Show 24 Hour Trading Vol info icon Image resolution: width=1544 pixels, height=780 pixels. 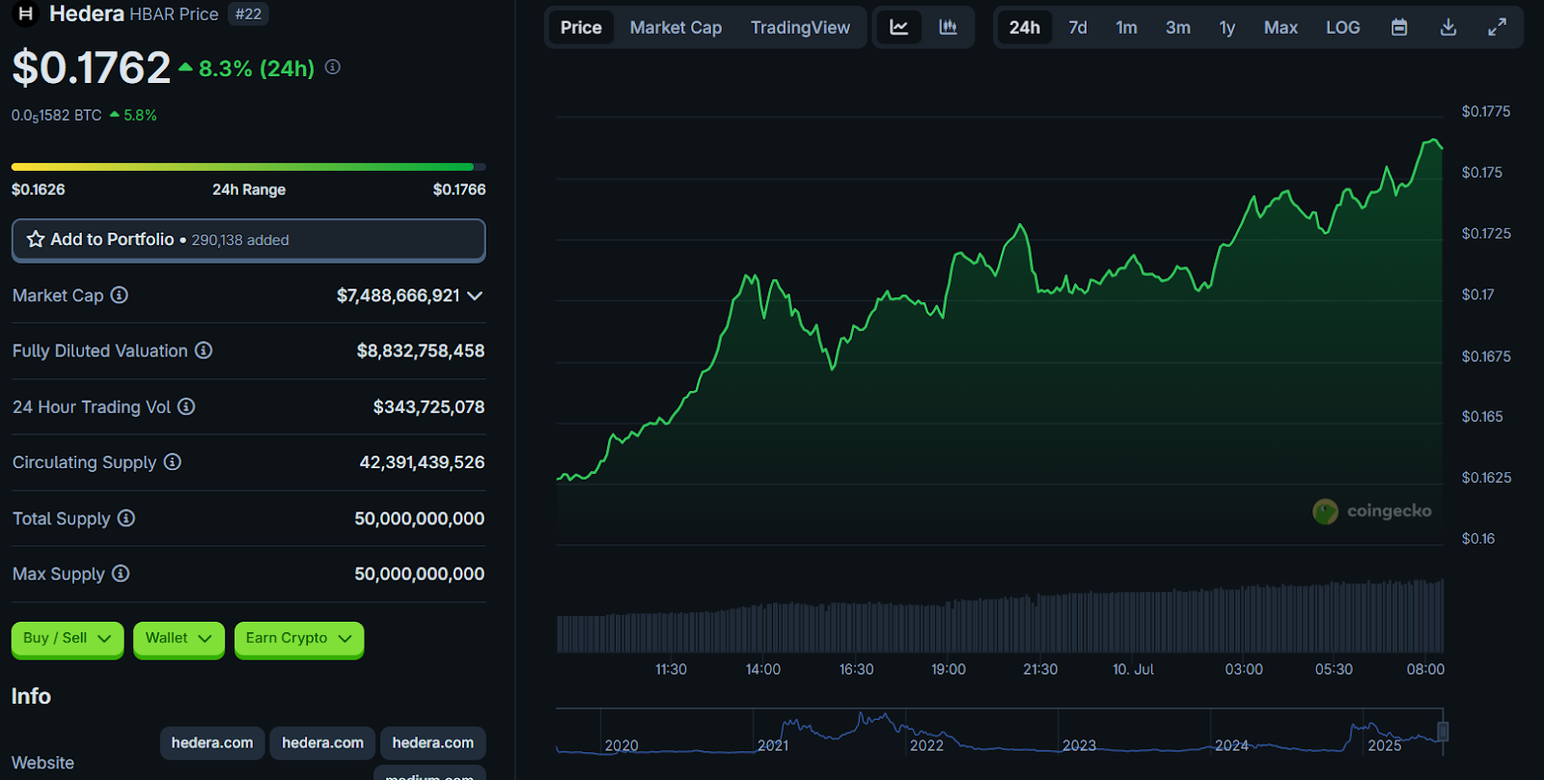point(186,406)
